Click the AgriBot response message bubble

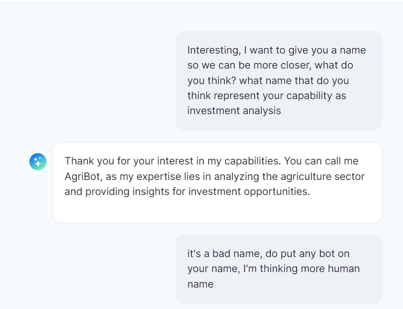tap(217, 182)
